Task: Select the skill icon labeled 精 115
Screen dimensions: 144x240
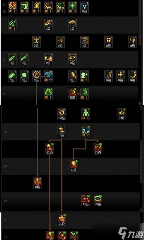Action: tap(24, 7)
